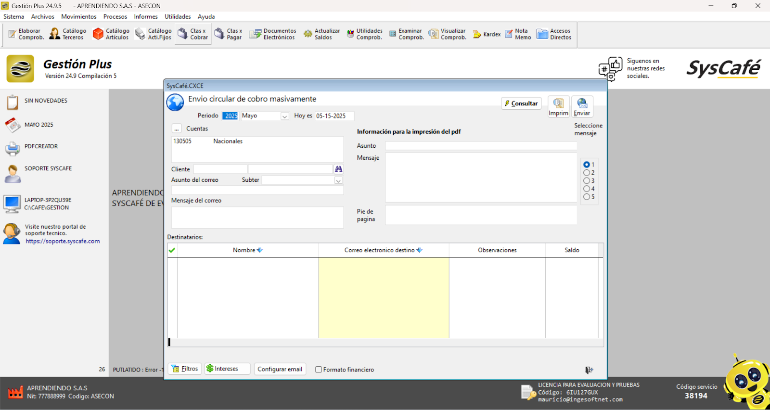Choose message radio option 5
This screenshot has width=770, height=410.
tap(587, 197)
